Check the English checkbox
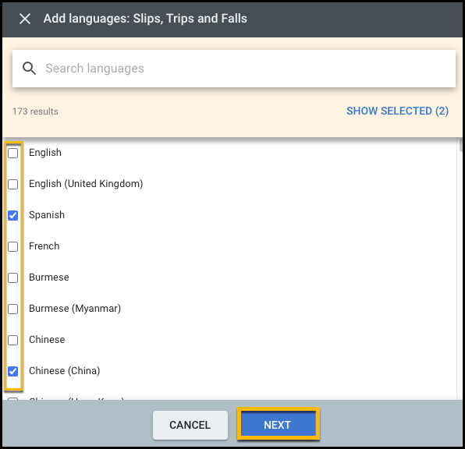 [x=12, y=153]
